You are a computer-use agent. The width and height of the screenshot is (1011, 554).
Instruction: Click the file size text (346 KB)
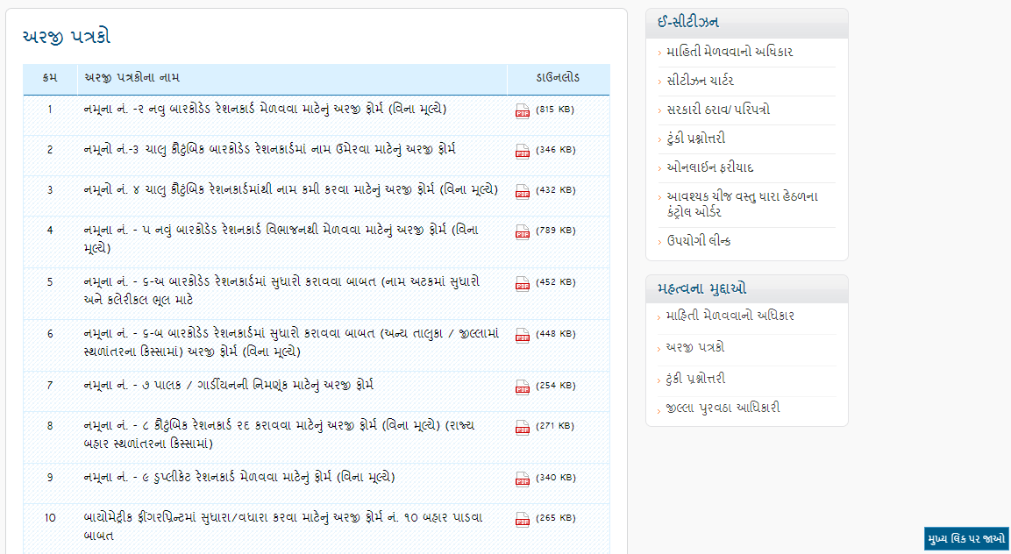pyautogui.click(x=555, y=150)
